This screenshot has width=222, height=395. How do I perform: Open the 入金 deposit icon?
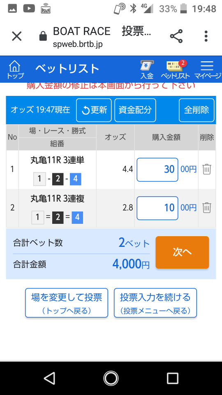[147, 70]
